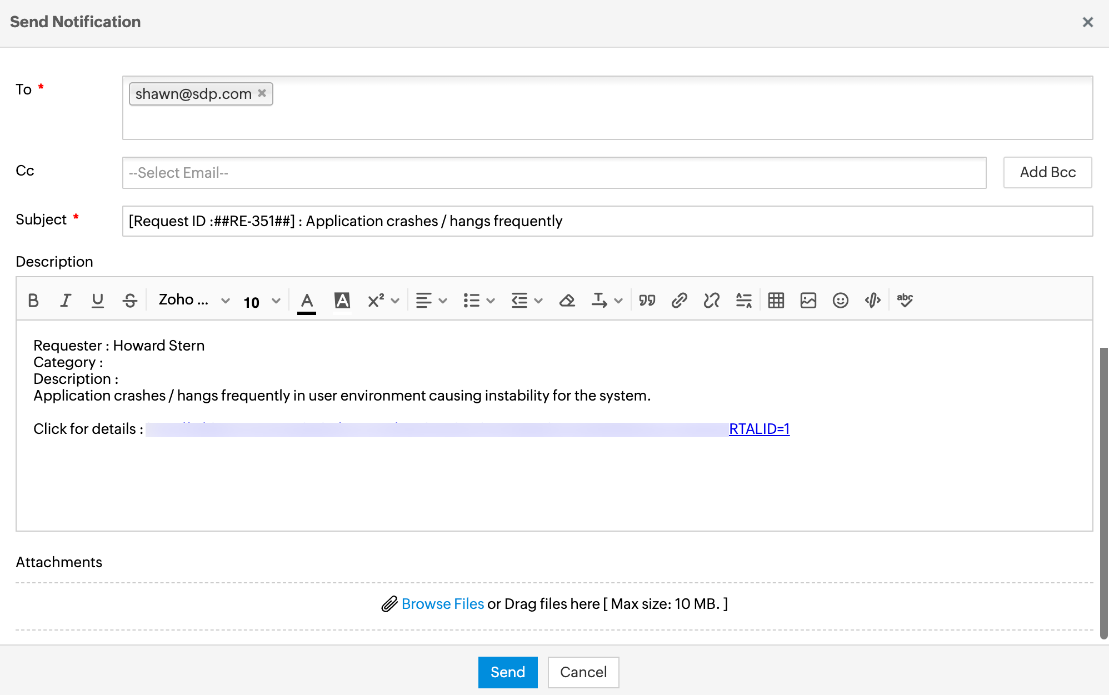Apply strikethrough formatting
Image resolution: width=1109 pixels, height=695 pixels.
pos(130,301)
